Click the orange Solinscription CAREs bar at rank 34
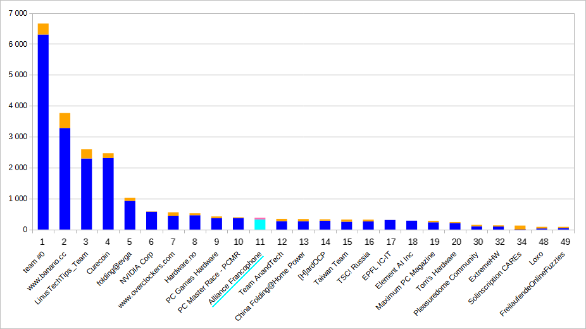 (x=520, y=227)
